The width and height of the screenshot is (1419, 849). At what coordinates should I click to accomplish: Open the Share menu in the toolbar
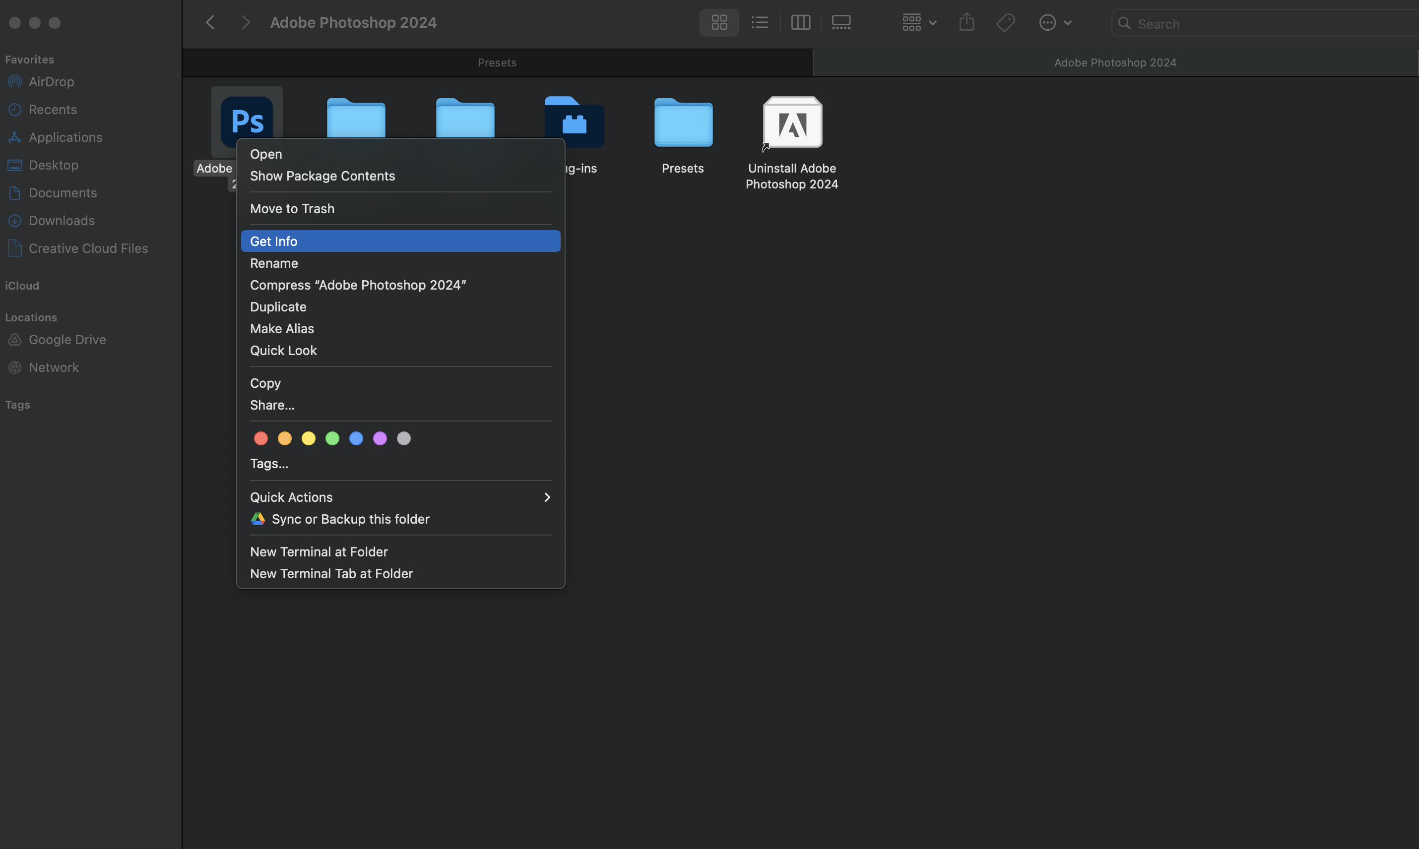coord(966,22)
